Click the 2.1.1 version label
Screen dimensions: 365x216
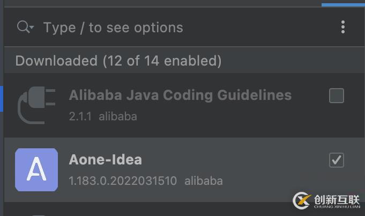80,116
